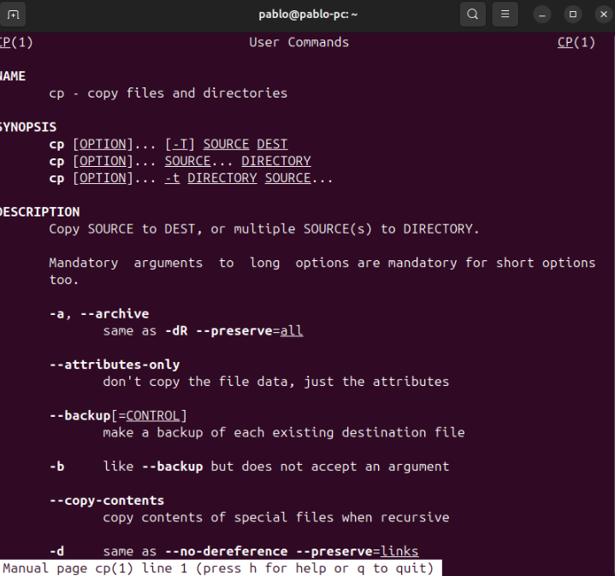Open the terminal search tool

(473, 15)
